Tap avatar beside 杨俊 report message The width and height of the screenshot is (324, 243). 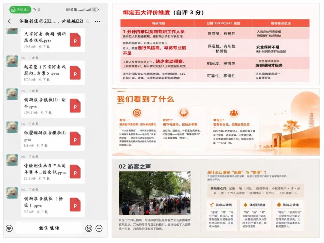12,193
